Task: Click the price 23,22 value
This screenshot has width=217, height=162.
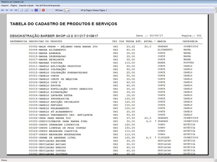Action: tap(131, 46)
